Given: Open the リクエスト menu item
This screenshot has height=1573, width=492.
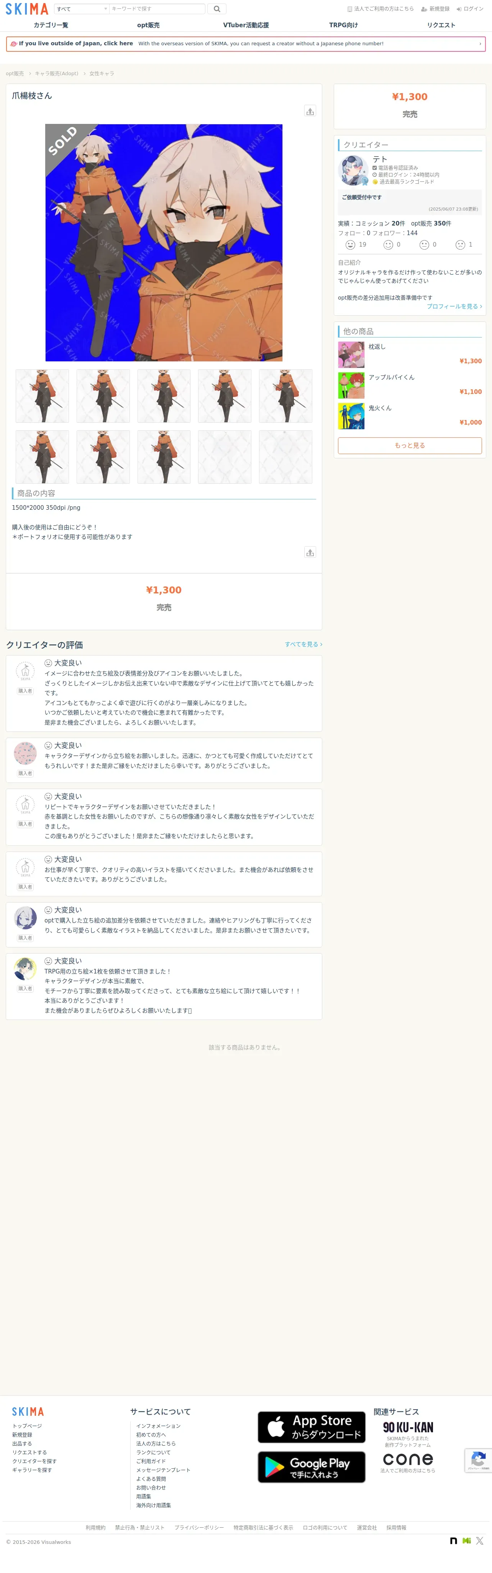Looking at the screenshot, I should click(x=441, y=25).
